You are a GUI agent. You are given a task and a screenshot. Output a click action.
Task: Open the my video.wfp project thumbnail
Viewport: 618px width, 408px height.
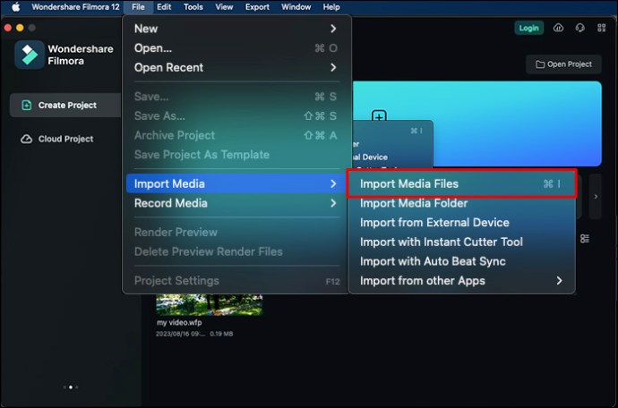[209, 302]
